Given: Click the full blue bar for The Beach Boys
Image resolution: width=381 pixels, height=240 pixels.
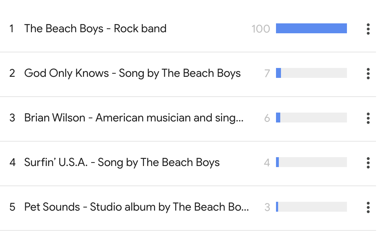Looking at the screenshot, I should [x=311, y=28].
